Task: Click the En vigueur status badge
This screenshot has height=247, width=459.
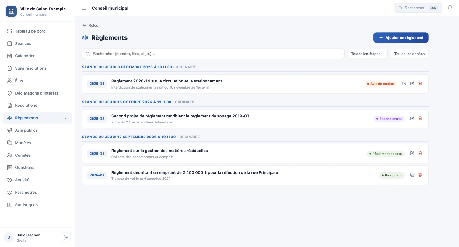Action: [x=392, y=175]
